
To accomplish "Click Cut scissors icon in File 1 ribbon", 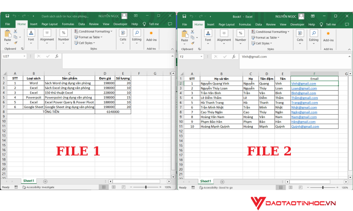I will pos(15,31).
